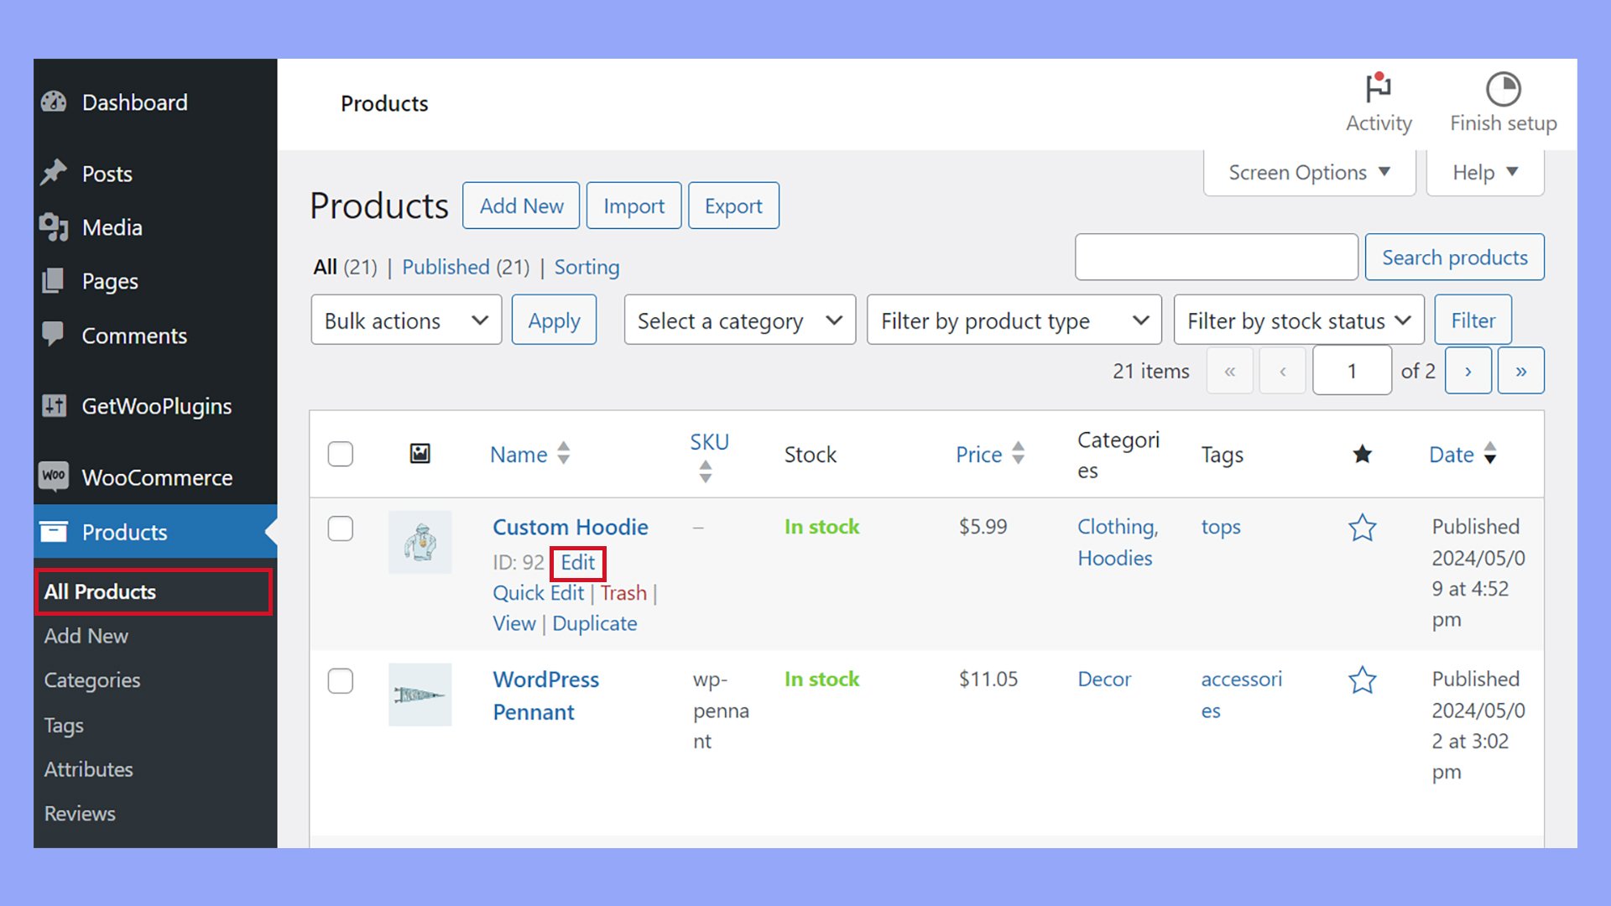This screenshot has height=906, width=1611.
Task: Expand the Screen Options panel
Action: 1308,172
